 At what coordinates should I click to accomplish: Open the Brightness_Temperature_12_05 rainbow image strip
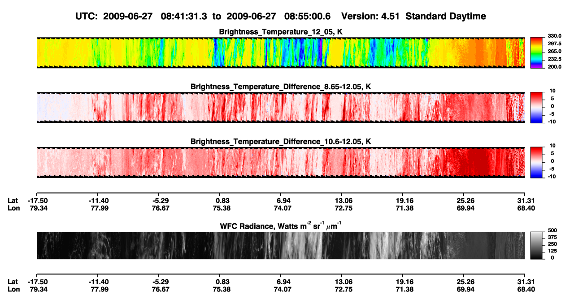click(x=280, y=53)
